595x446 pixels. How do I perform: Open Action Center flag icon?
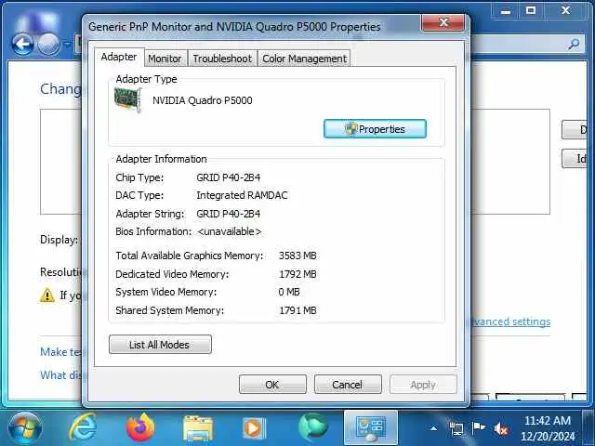coord(478,428)
